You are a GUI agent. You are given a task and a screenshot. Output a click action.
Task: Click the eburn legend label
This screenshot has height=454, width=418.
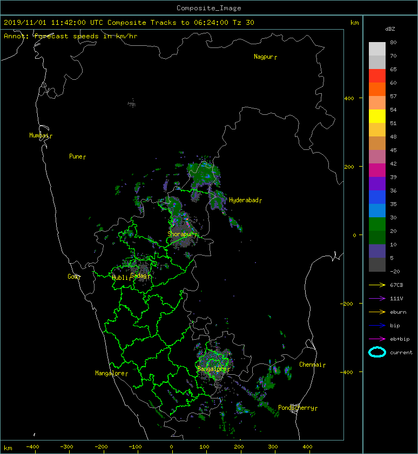pos(398,312)
